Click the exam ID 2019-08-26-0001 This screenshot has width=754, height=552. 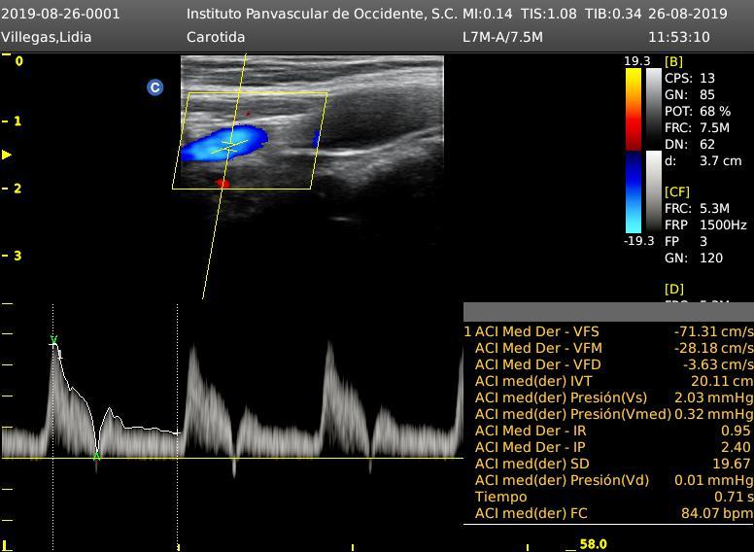click(60, 14)
